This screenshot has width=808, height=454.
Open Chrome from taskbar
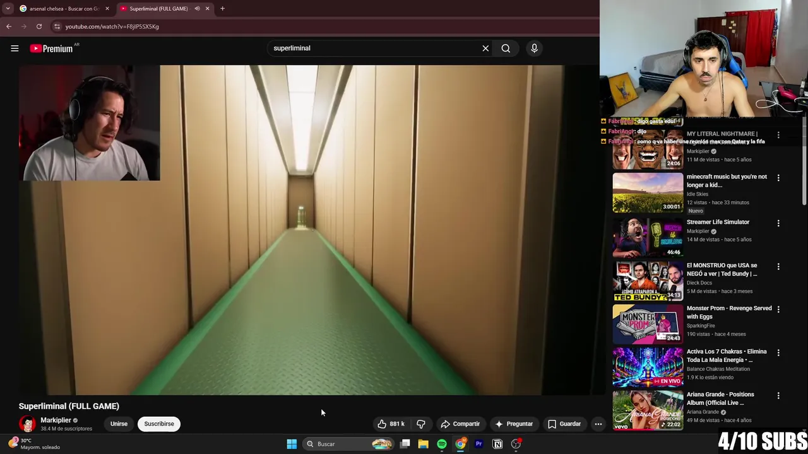[460, 444]
